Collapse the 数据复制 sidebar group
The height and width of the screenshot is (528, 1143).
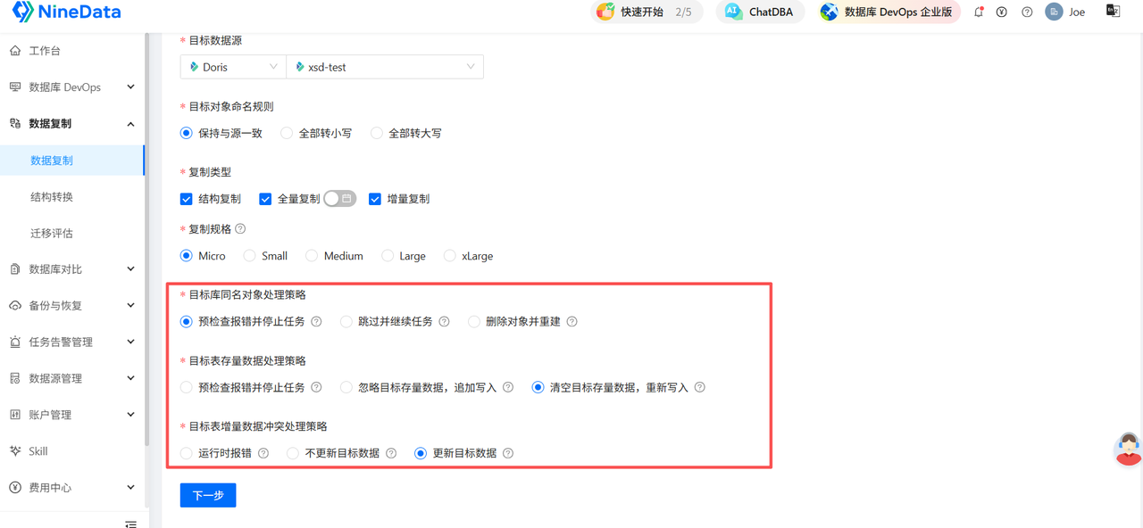[x=72, y=124]
